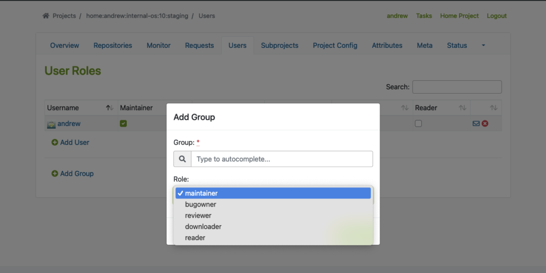The image size is (546, 273).
Task: Enable the Reader checkbox for andrew
Action: [419, 123]
